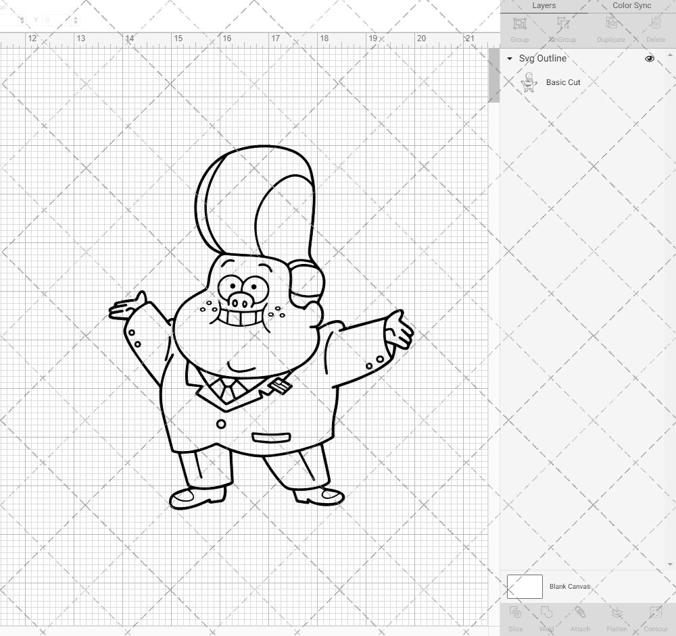Image resolution: width=676 pixels, height=636 pixels.
Task: Select the Layers tab
Action: (544, 5)
